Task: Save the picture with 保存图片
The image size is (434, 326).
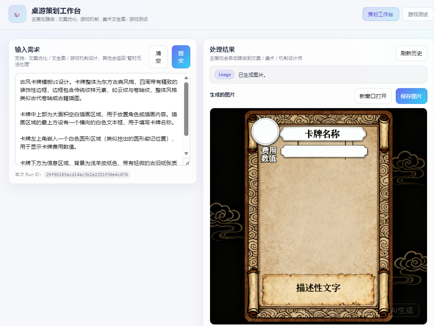Action: coord(411,96)
